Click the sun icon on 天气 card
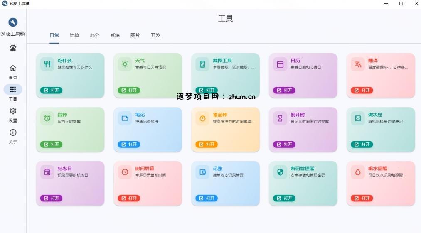421x233 pixels. (125, 64)
